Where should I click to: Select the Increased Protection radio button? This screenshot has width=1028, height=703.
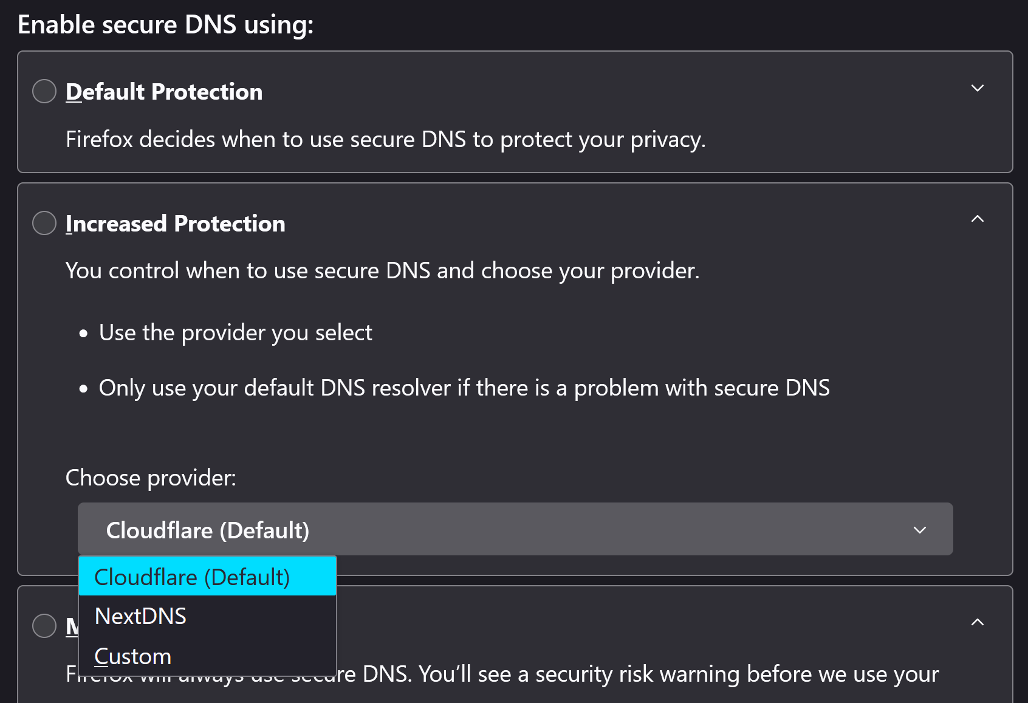44,223
